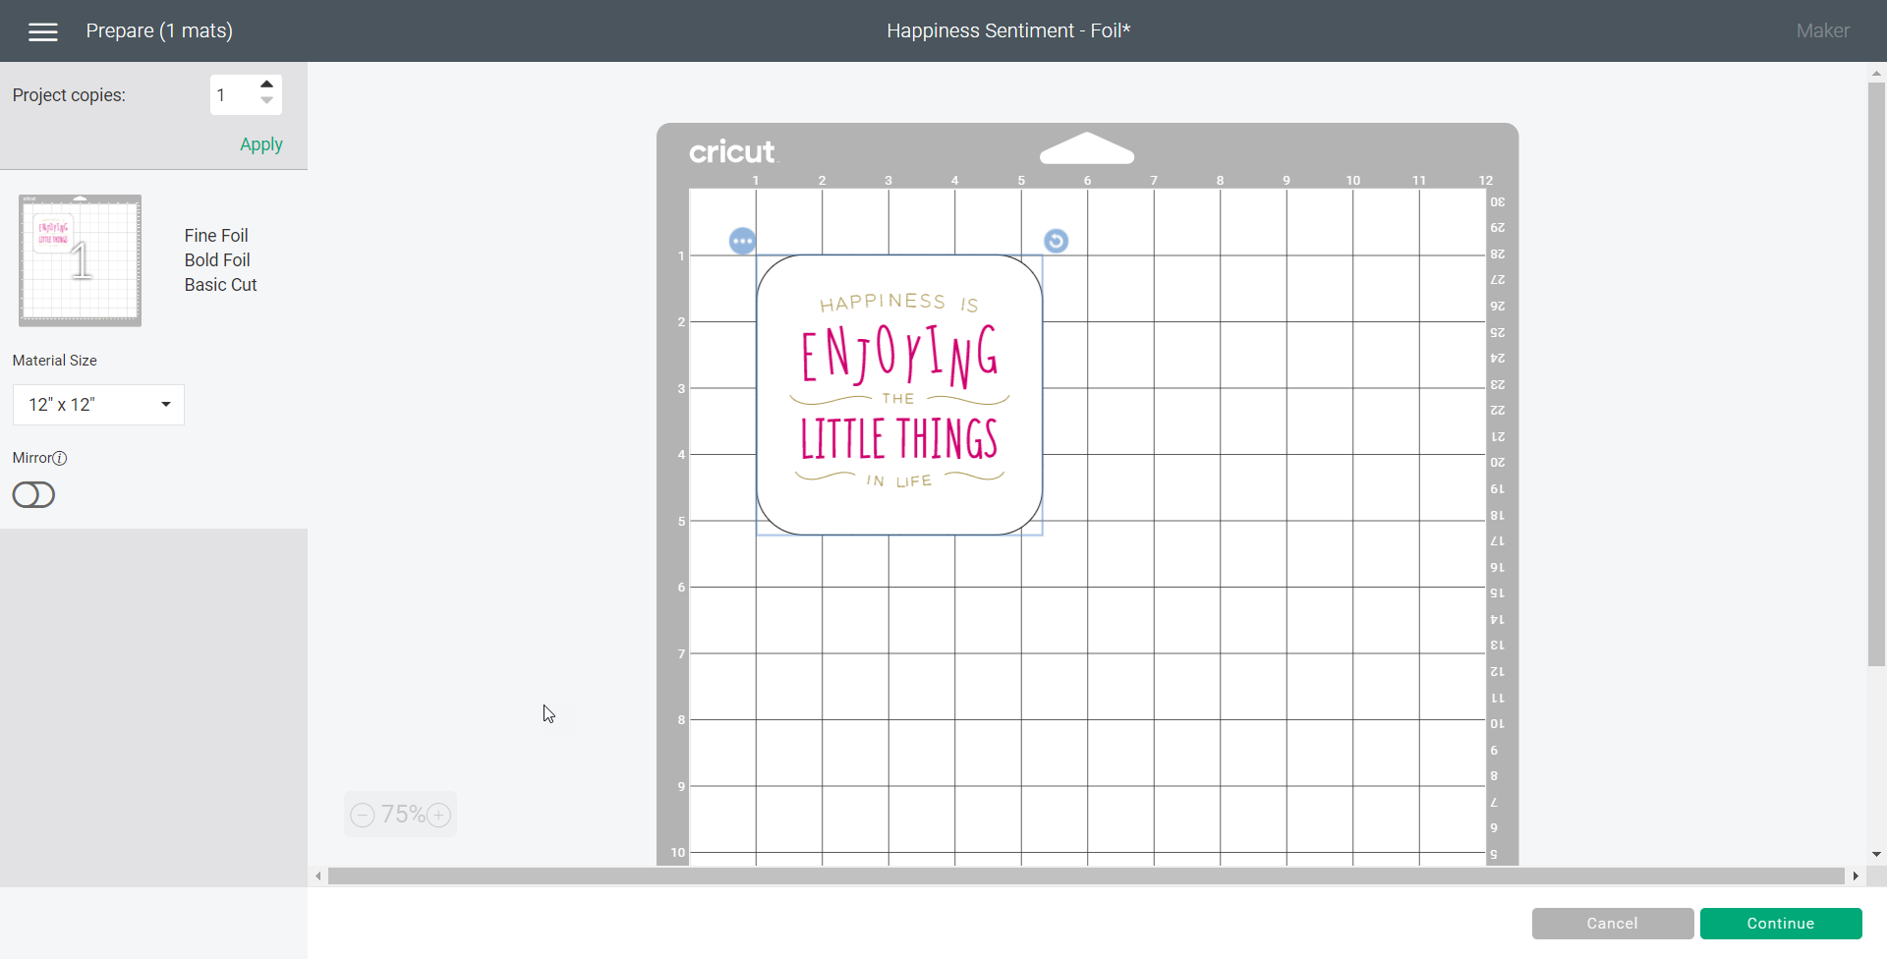Click the rotate handle icon on design

click(1056, 241)
